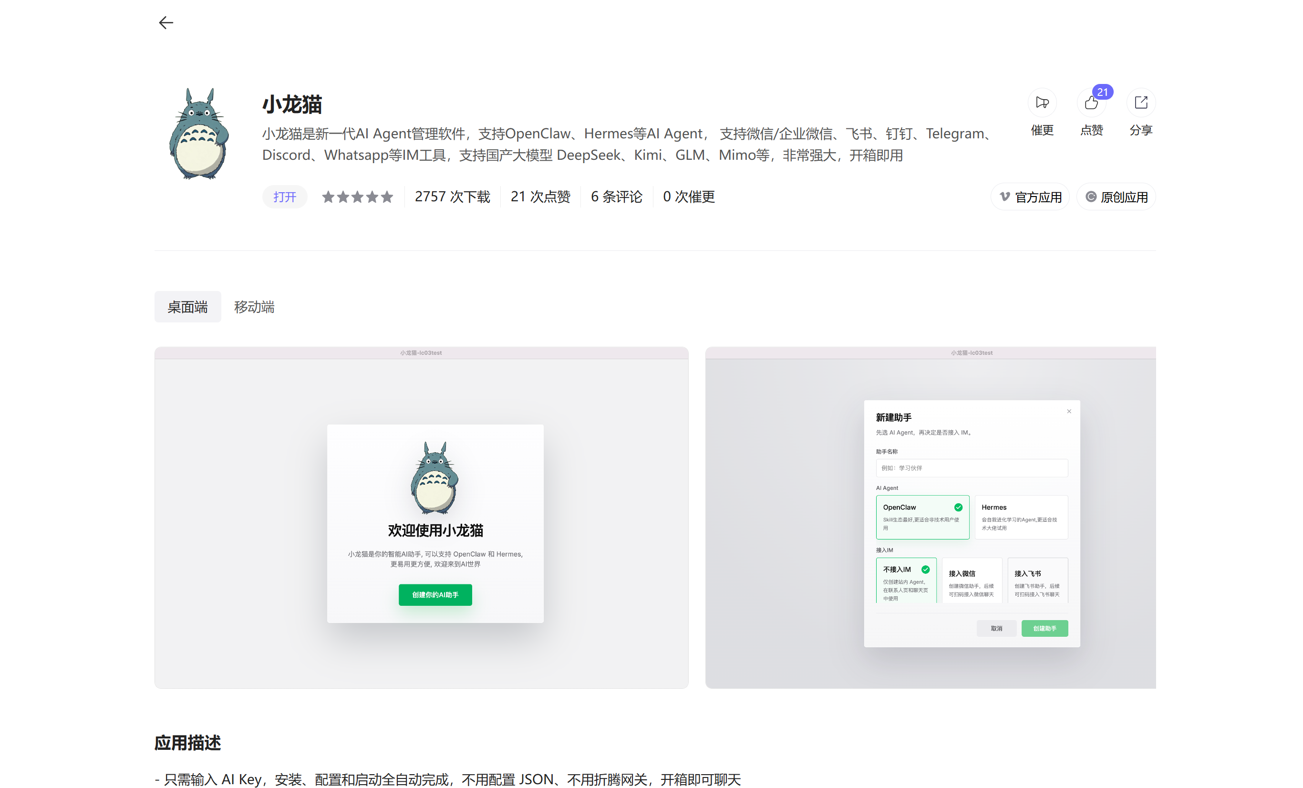
Task: Click the 分享 label
Action: click(x=1141, y=130)
